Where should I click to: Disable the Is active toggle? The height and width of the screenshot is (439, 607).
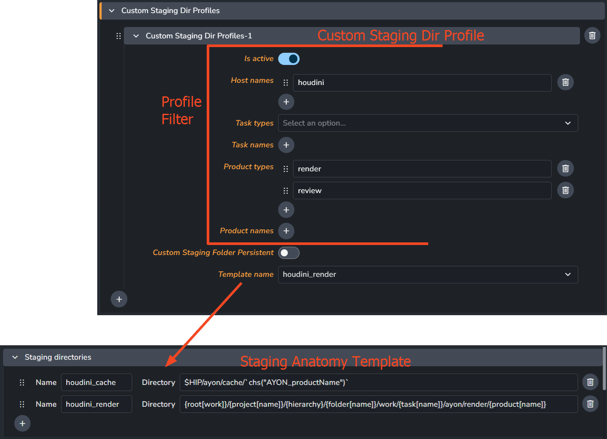289,59
